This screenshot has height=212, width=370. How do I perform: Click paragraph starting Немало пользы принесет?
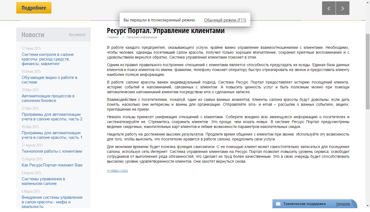pos(228,122)
